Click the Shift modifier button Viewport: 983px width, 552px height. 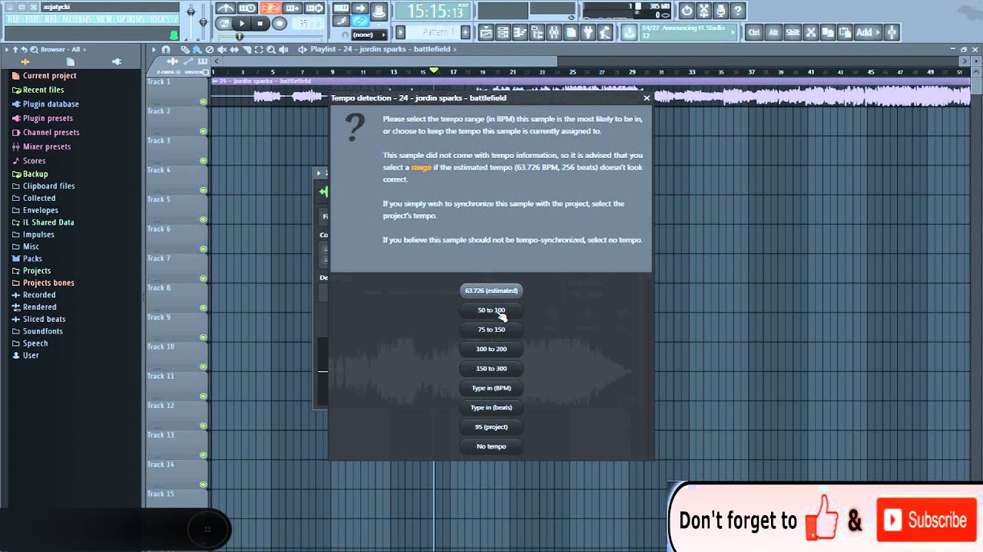(792, 32)
